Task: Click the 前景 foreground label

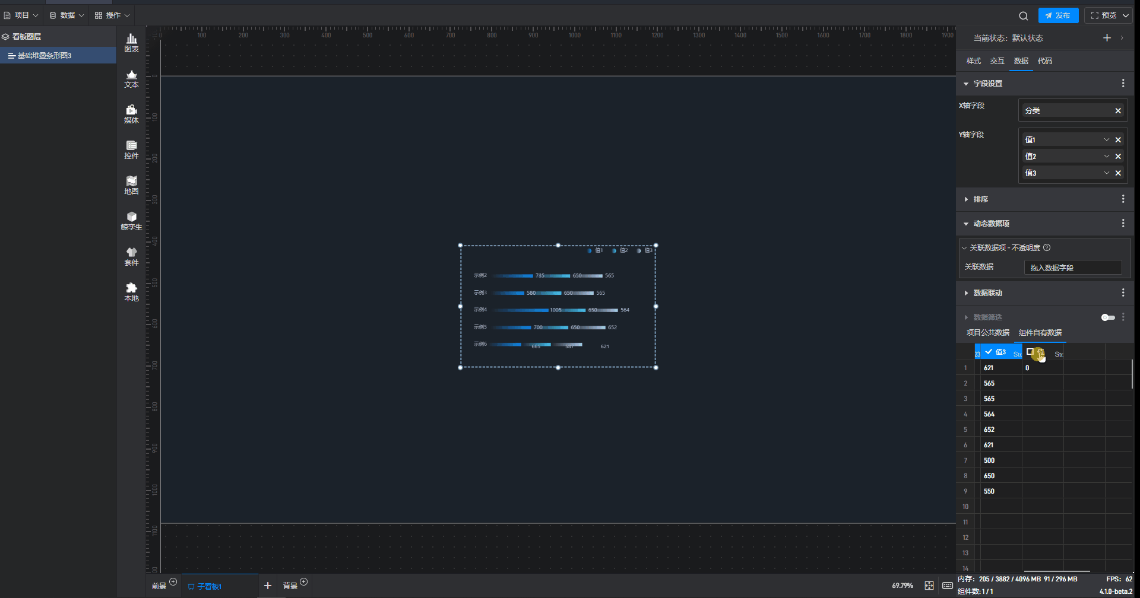Action: [x=159, y=586]
